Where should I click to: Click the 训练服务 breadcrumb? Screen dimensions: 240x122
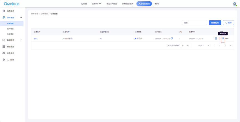point(44,14)
